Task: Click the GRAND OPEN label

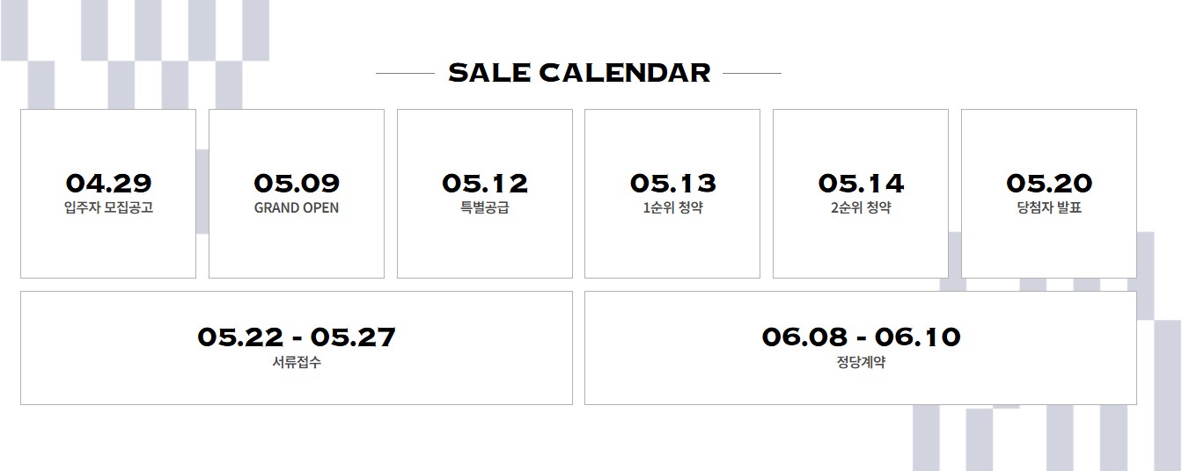Action: coord(297,208)
